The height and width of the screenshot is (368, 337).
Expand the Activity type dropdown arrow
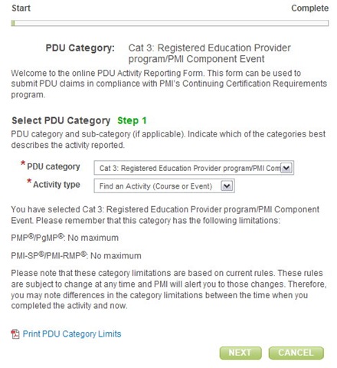pyautogui.click(x=227, y=186)
